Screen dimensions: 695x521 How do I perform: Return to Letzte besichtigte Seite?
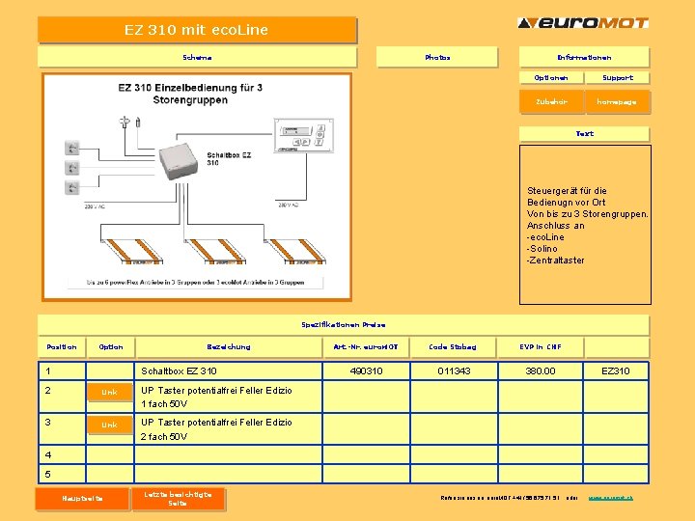click(x=178, y=499)
